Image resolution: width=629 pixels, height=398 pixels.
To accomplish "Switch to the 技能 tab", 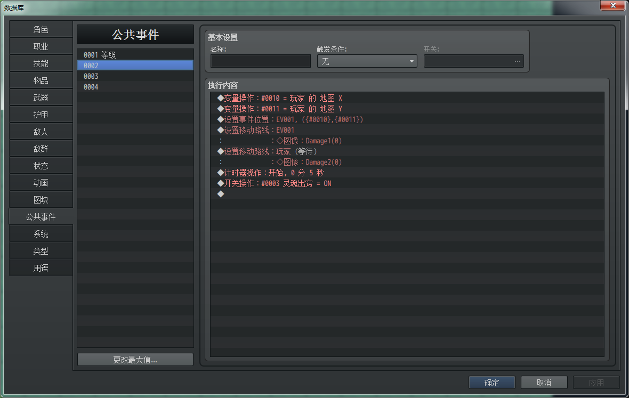I will (x=41, y=63).
